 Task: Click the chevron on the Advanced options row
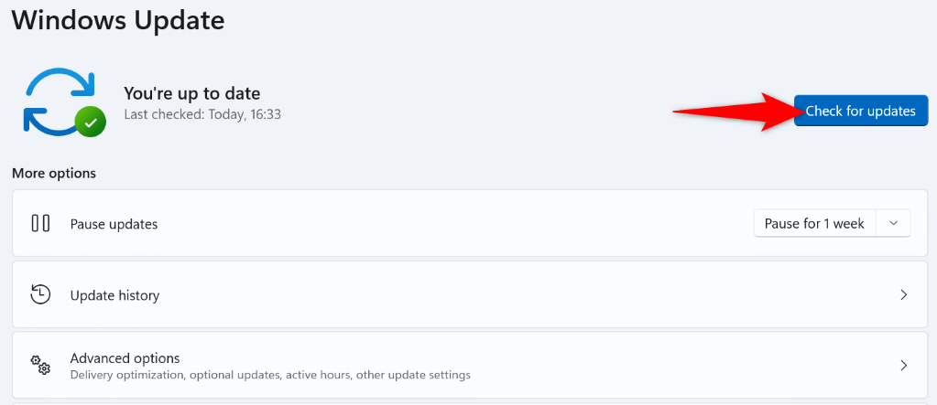click(x=903, y=366)
